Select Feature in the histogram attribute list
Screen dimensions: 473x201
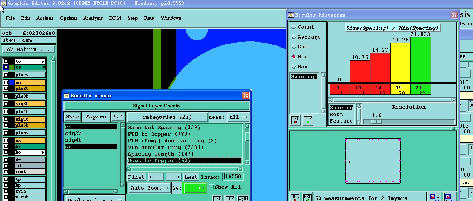[341, 121]
